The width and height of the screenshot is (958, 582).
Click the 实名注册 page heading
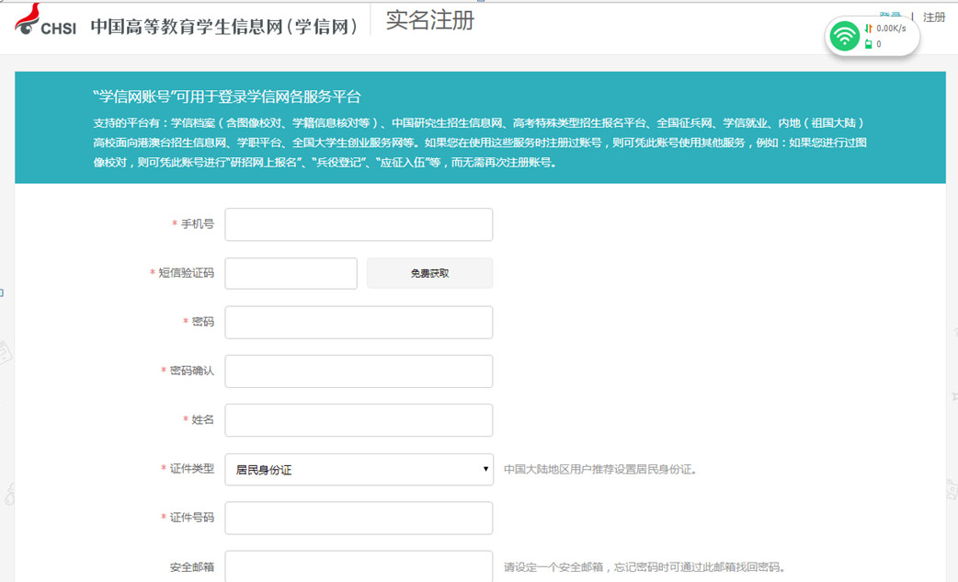pyautogui.click(x=430, y=20)
